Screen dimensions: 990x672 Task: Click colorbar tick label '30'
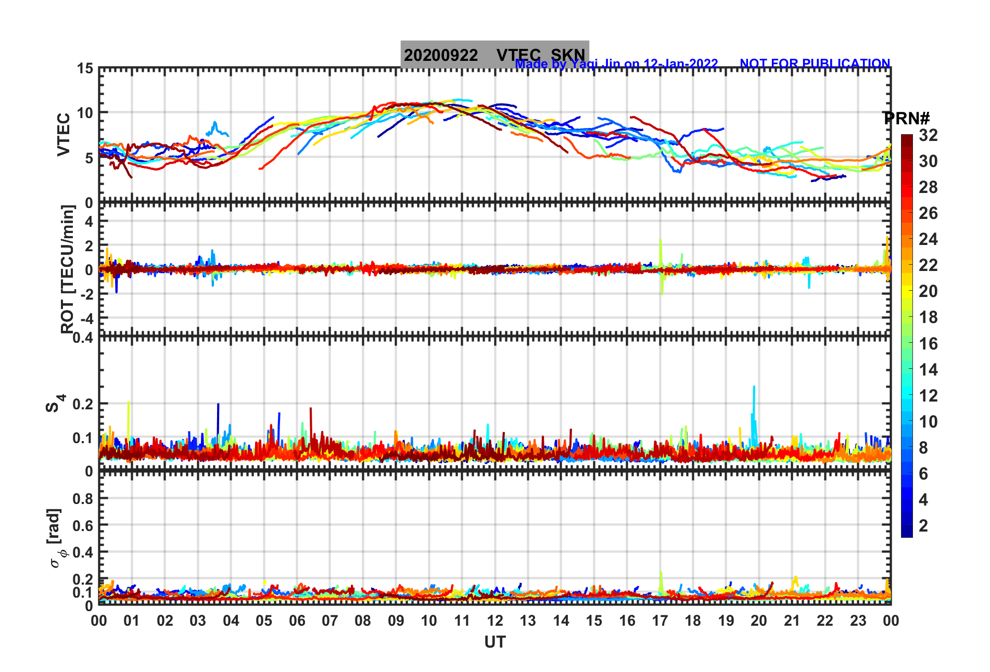pos(928,161)
